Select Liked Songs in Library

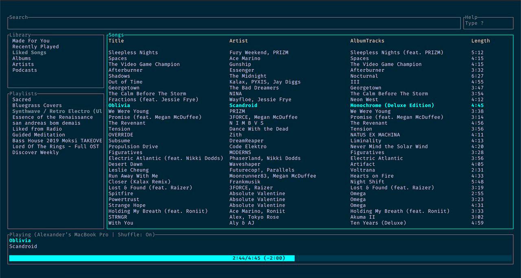[29, 52]
